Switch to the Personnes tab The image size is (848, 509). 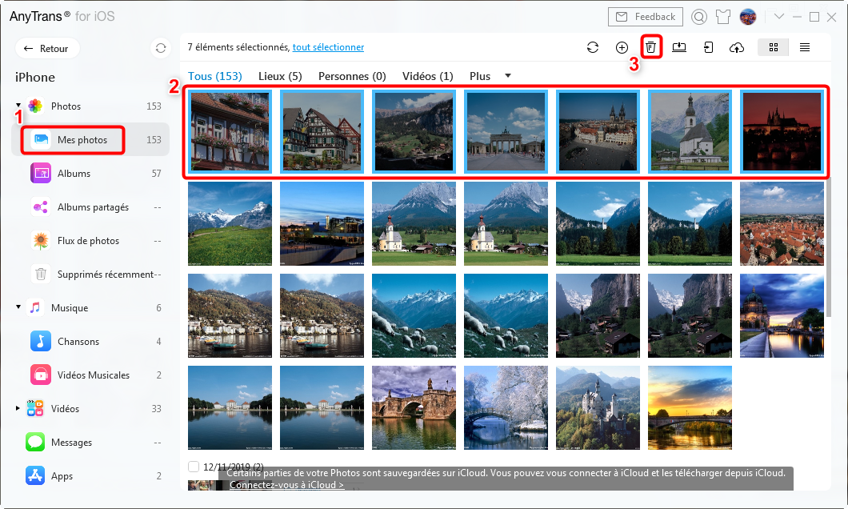[x=350, y=76]
